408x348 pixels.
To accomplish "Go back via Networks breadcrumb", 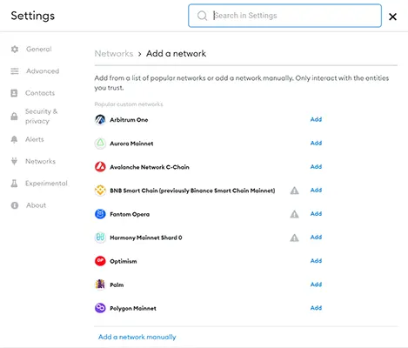I will click(114, 54).
